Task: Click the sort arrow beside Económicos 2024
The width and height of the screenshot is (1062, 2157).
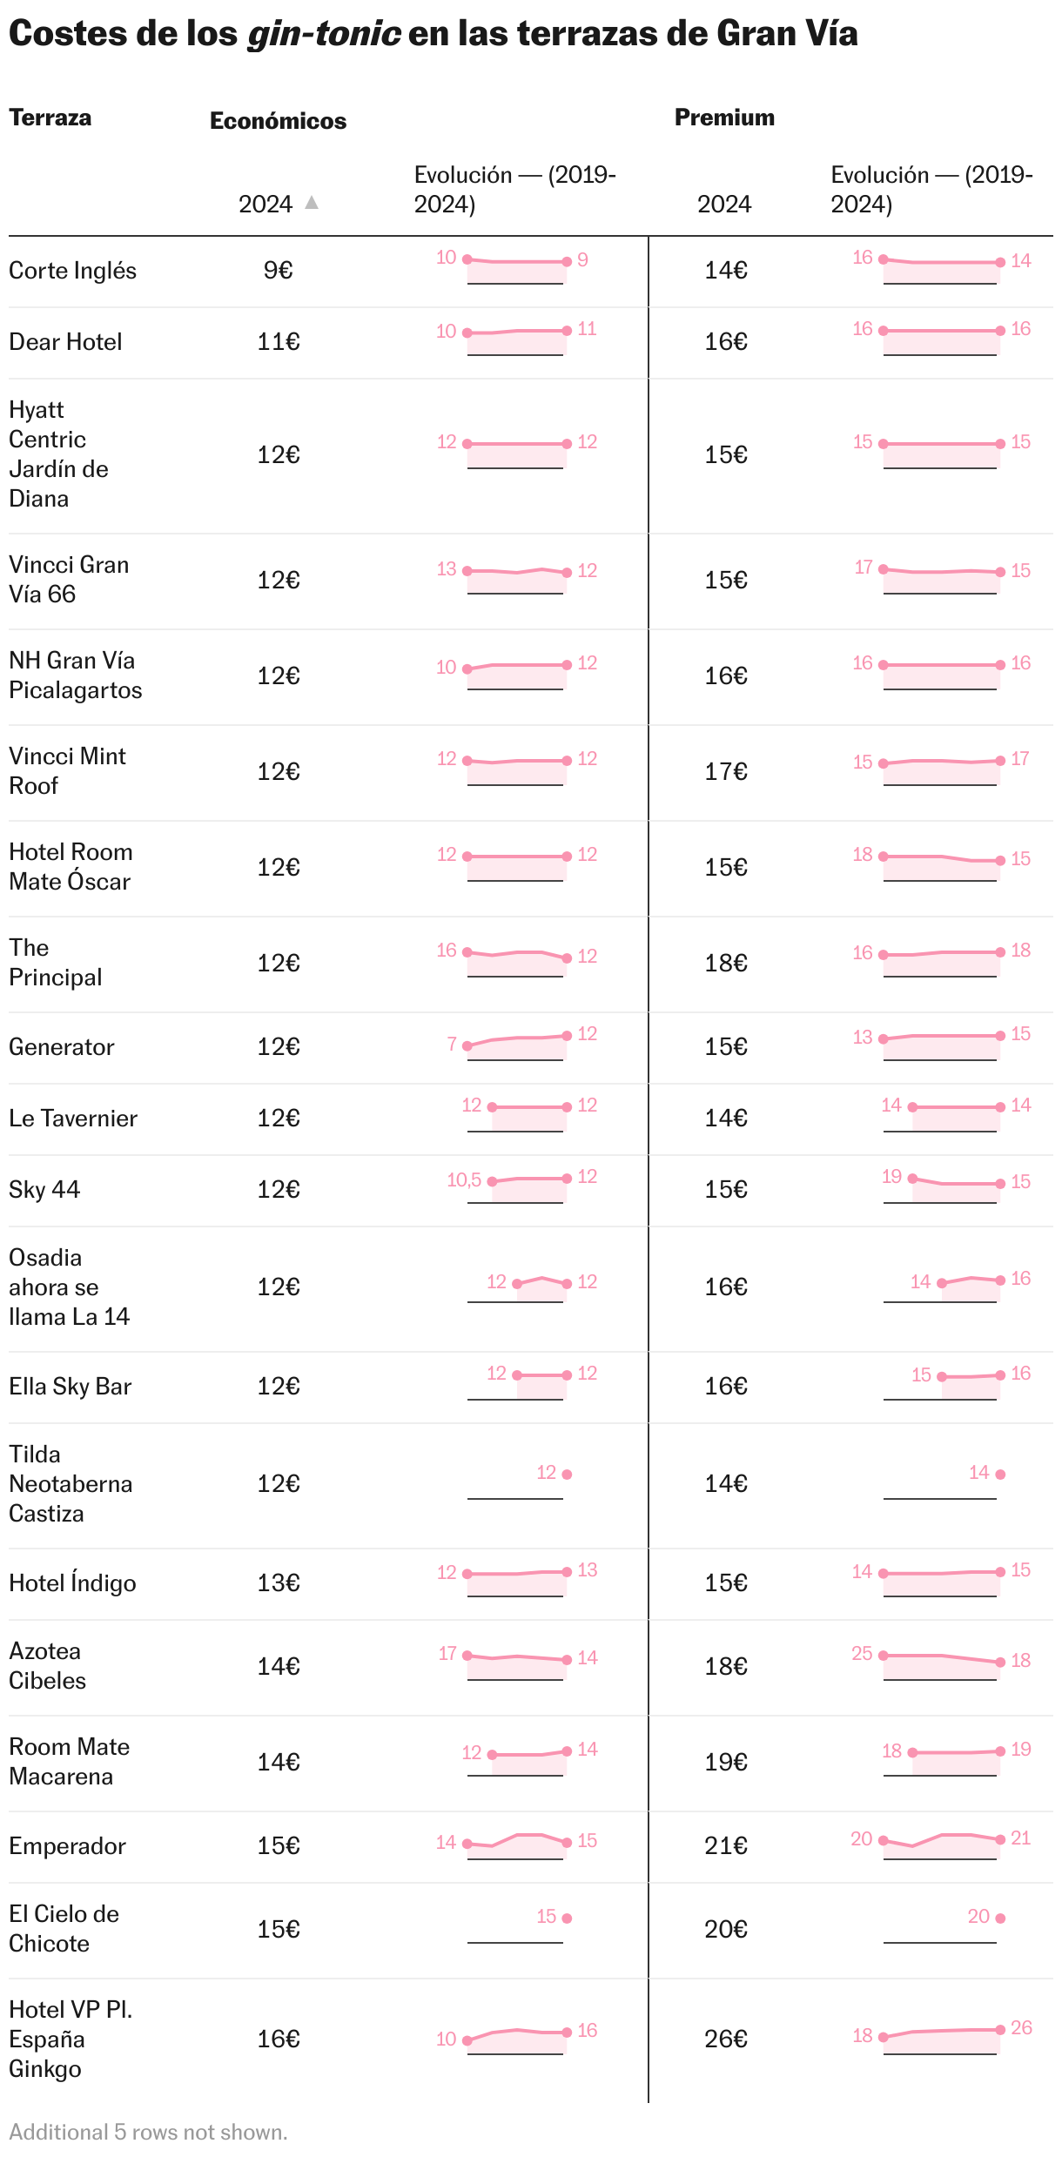Action: pos(312,203)
